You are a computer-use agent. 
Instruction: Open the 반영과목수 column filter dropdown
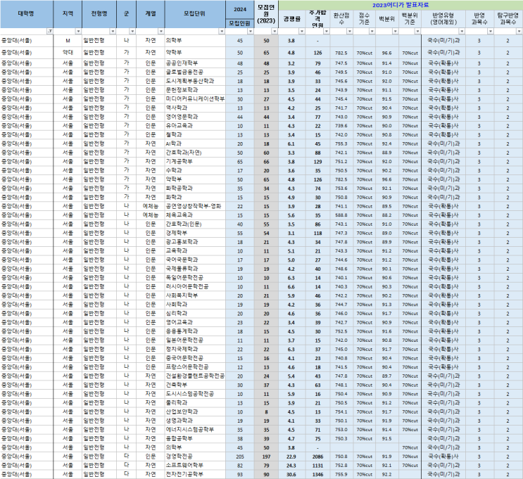pos(491,32)
